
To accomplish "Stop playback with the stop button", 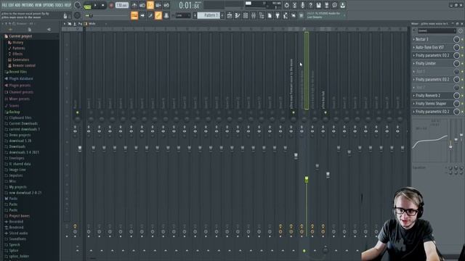I will pyautogui.click(x=103, y=5).
